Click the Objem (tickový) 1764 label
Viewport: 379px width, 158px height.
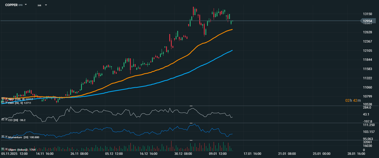coord(22,150)
